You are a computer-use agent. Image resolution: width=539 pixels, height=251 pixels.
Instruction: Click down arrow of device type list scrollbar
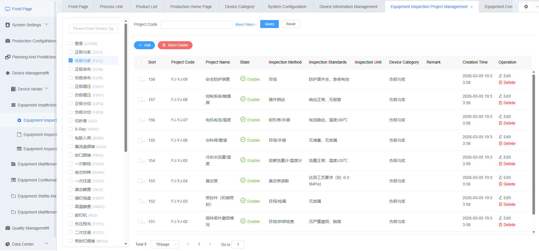coord(126,244)
